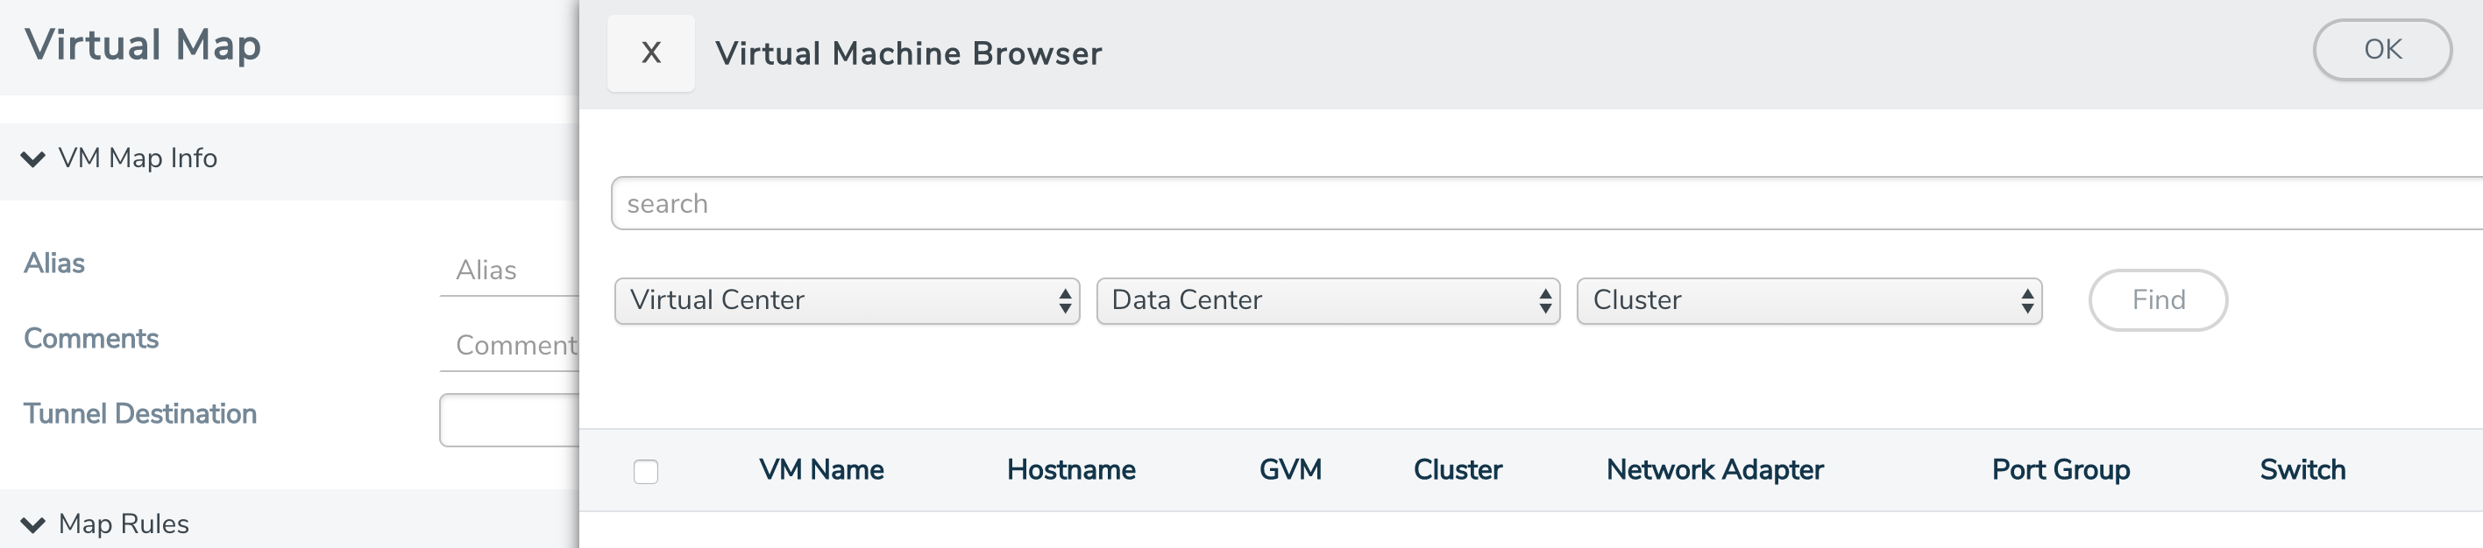This screenshot has width=2483, height=548.
Task: Click the OK button
Action: tap(2382, 49)
